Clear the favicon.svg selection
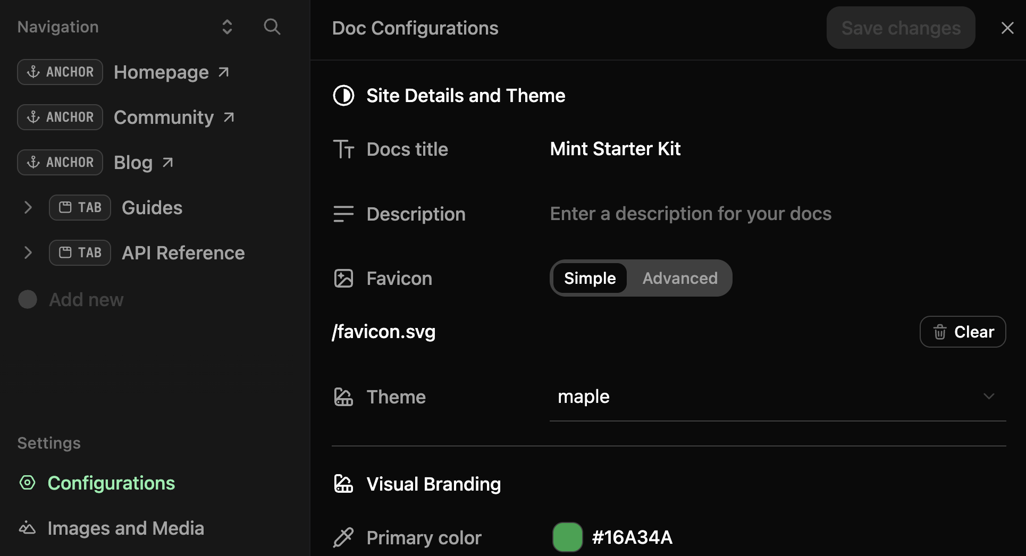1026x556 pixels. click(962, 331)
